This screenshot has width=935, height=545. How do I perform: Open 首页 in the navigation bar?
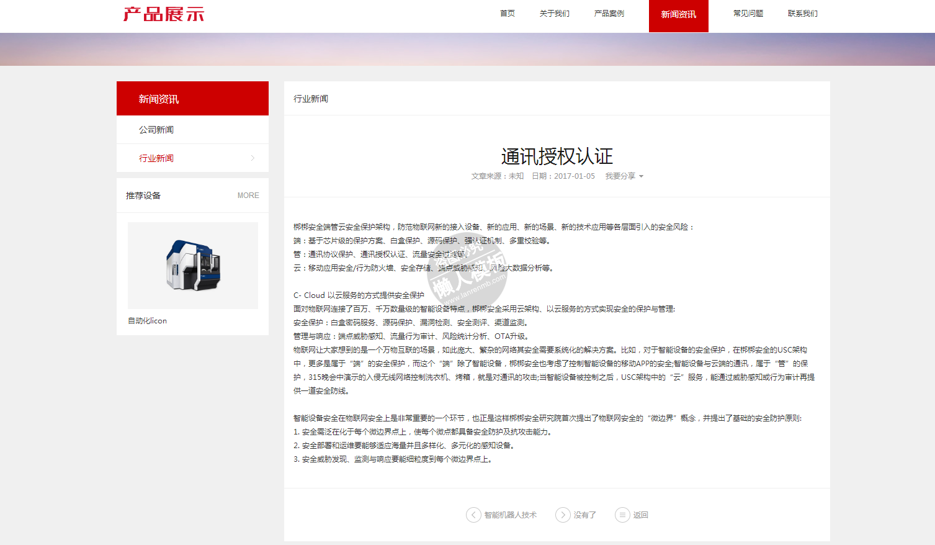click(508, 14)
